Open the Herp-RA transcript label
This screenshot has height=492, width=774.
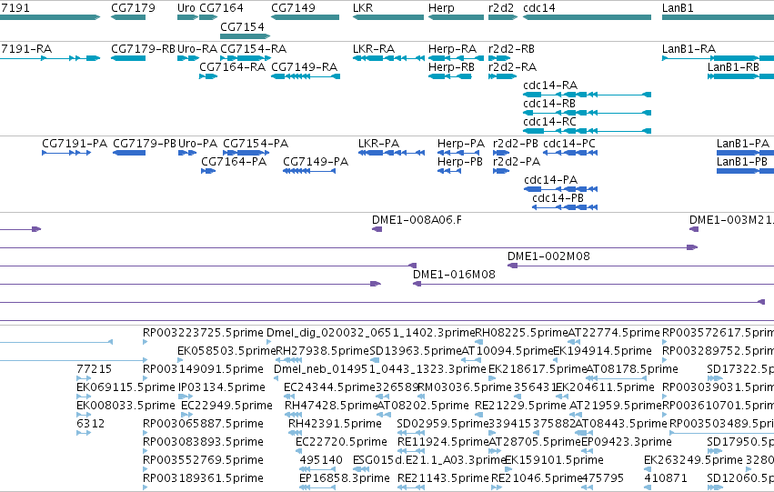pyautogui.click(x=452, y=49)
